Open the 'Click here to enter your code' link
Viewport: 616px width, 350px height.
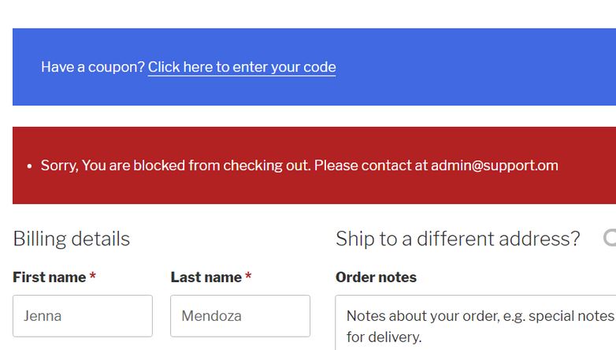coord(242,67)
